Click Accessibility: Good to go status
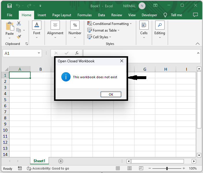This screenshot has width=203, height=173. [x=48, y=168]
